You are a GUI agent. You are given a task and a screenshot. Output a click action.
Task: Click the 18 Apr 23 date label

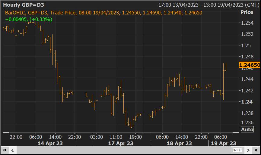[x=179, y=143]
